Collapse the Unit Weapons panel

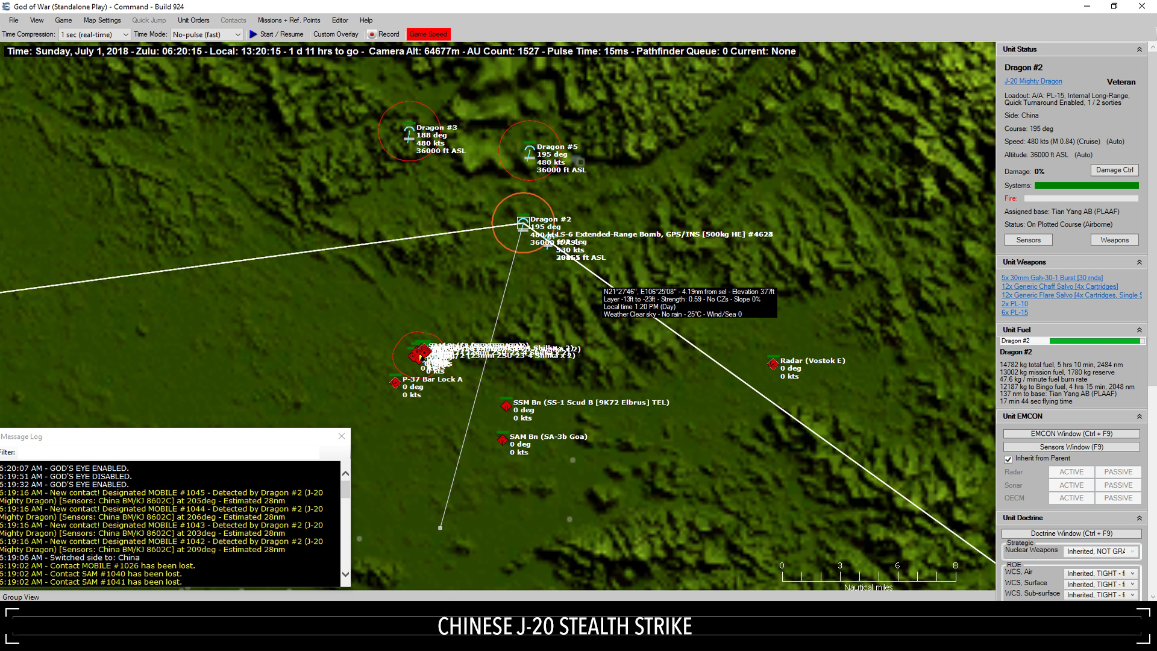[1139, 262]
